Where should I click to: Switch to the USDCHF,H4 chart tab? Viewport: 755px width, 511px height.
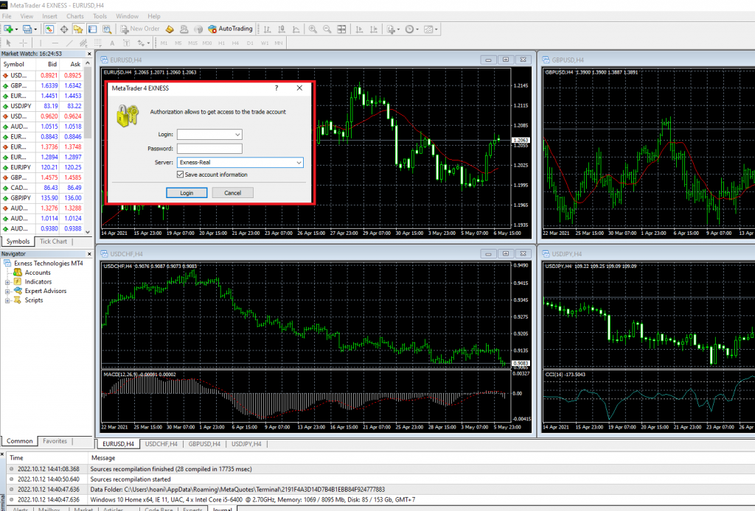[161, 444]
